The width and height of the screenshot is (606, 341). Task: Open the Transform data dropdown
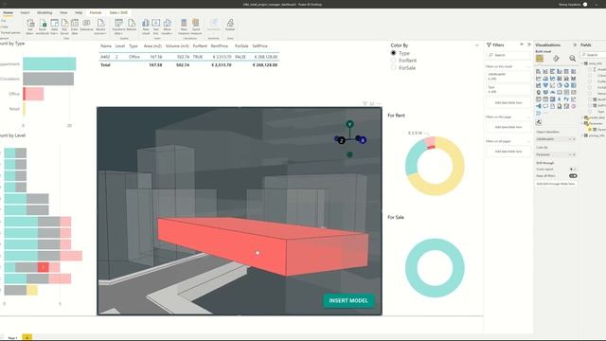[x=118, y=27]
